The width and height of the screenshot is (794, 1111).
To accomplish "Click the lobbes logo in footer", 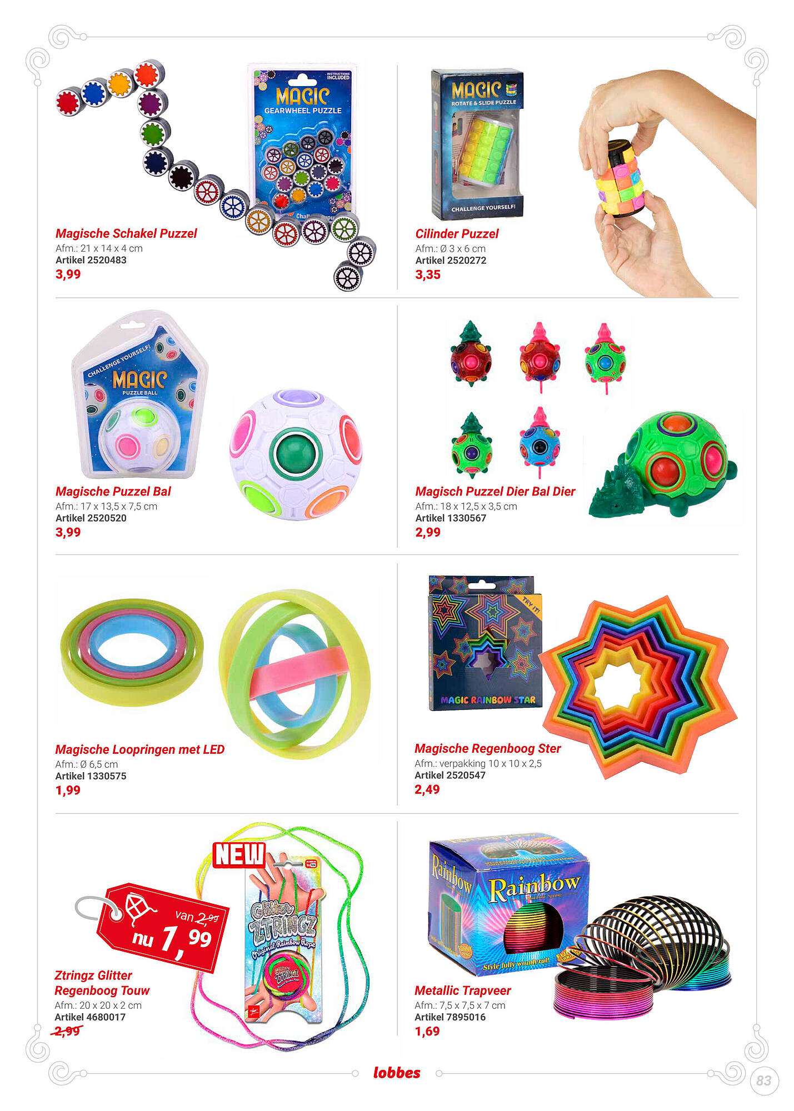I will tap(397, 1073).
